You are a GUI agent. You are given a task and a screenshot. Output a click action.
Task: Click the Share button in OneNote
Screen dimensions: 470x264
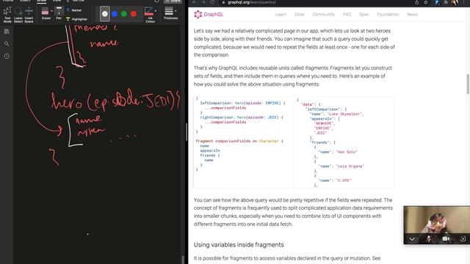pyautogui.click(x=173, y=1)
